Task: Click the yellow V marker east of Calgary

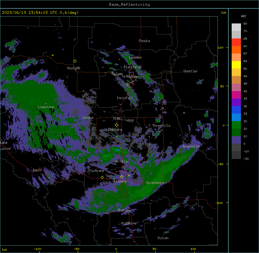Action: [x=129, y=175]
